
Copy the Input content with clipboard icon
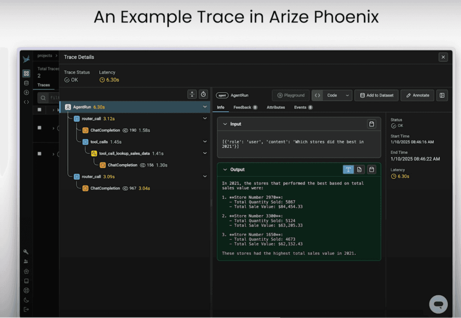[371, 124]
